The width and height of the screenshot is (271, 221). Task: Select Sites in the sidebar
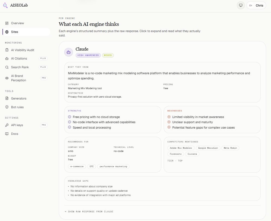pos(26,32)
